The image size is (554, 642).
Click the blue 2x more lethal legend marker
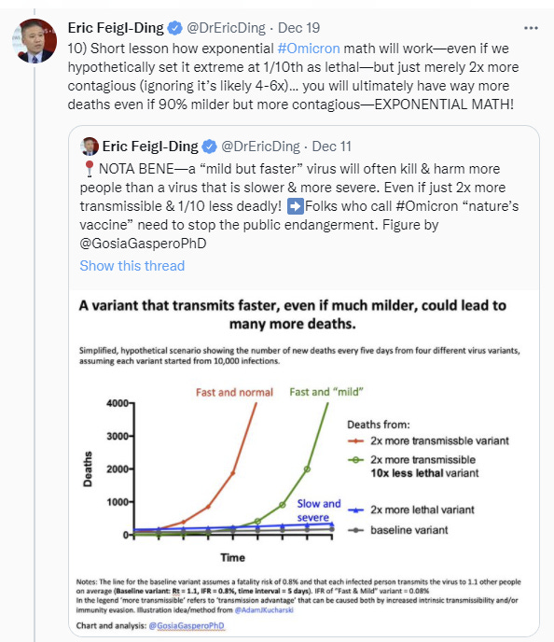click(355, 510)
